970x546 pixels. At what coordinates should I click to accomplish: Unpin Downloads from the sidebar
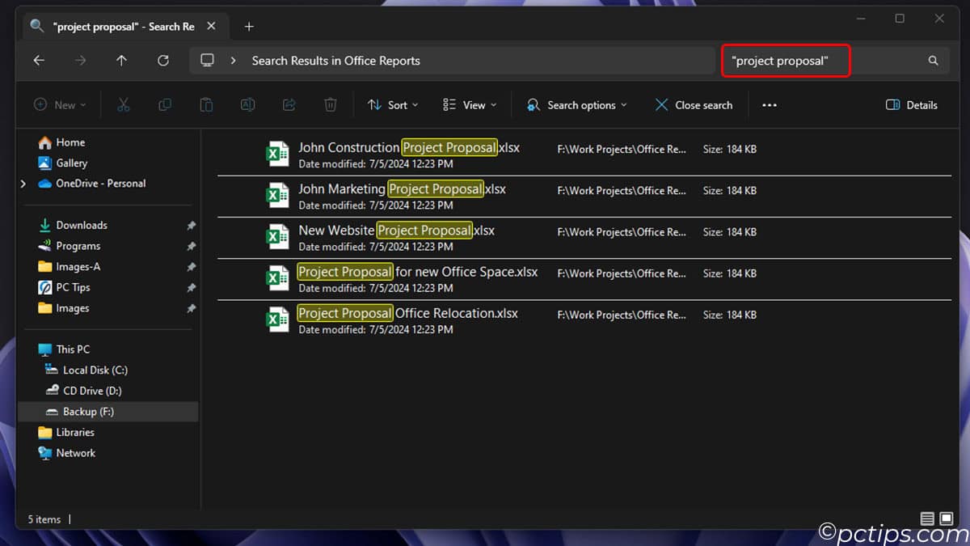192,224
